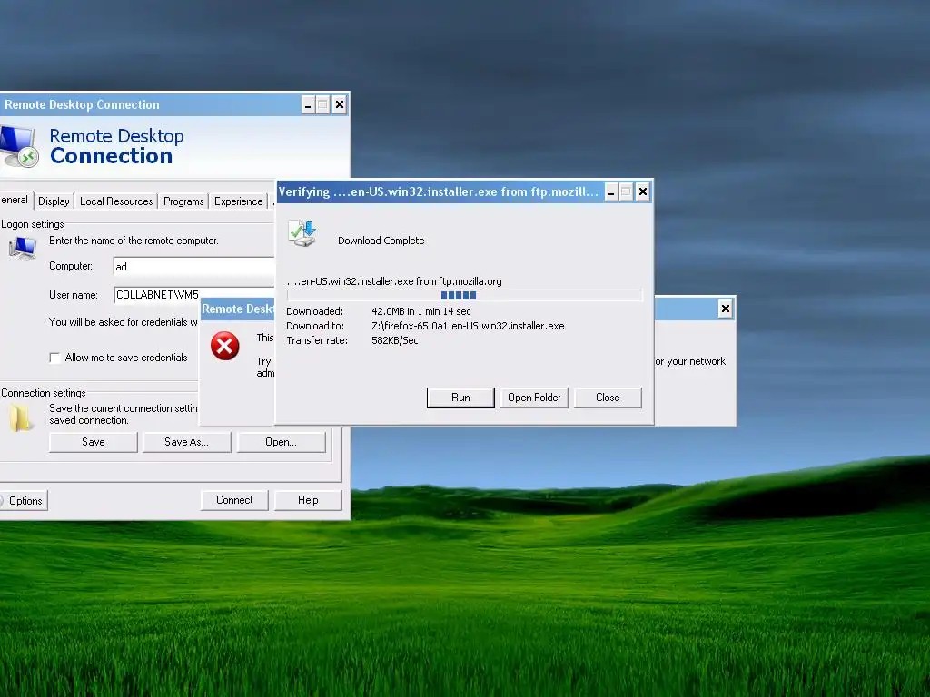This screenshot has height=697, width=930.
Task: Enable Allow me to save credentials
Action: pyautogui.click(x=54, y=358)
